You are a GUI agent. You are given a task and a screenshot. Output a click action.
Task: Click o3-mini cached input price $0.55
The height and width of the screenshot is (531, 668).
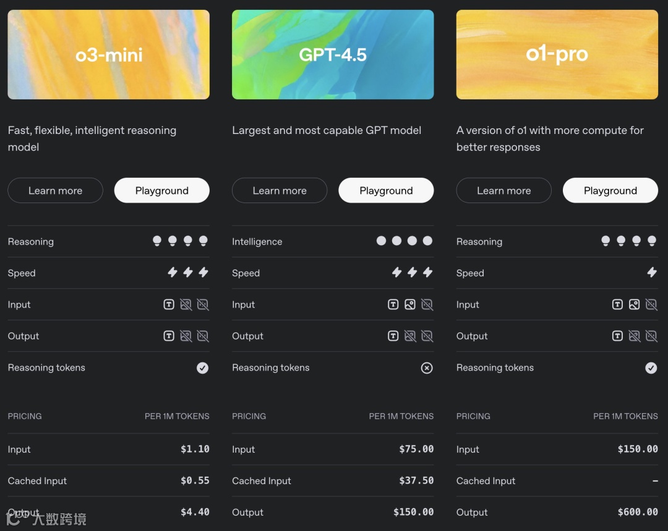[x=195, y=480]
